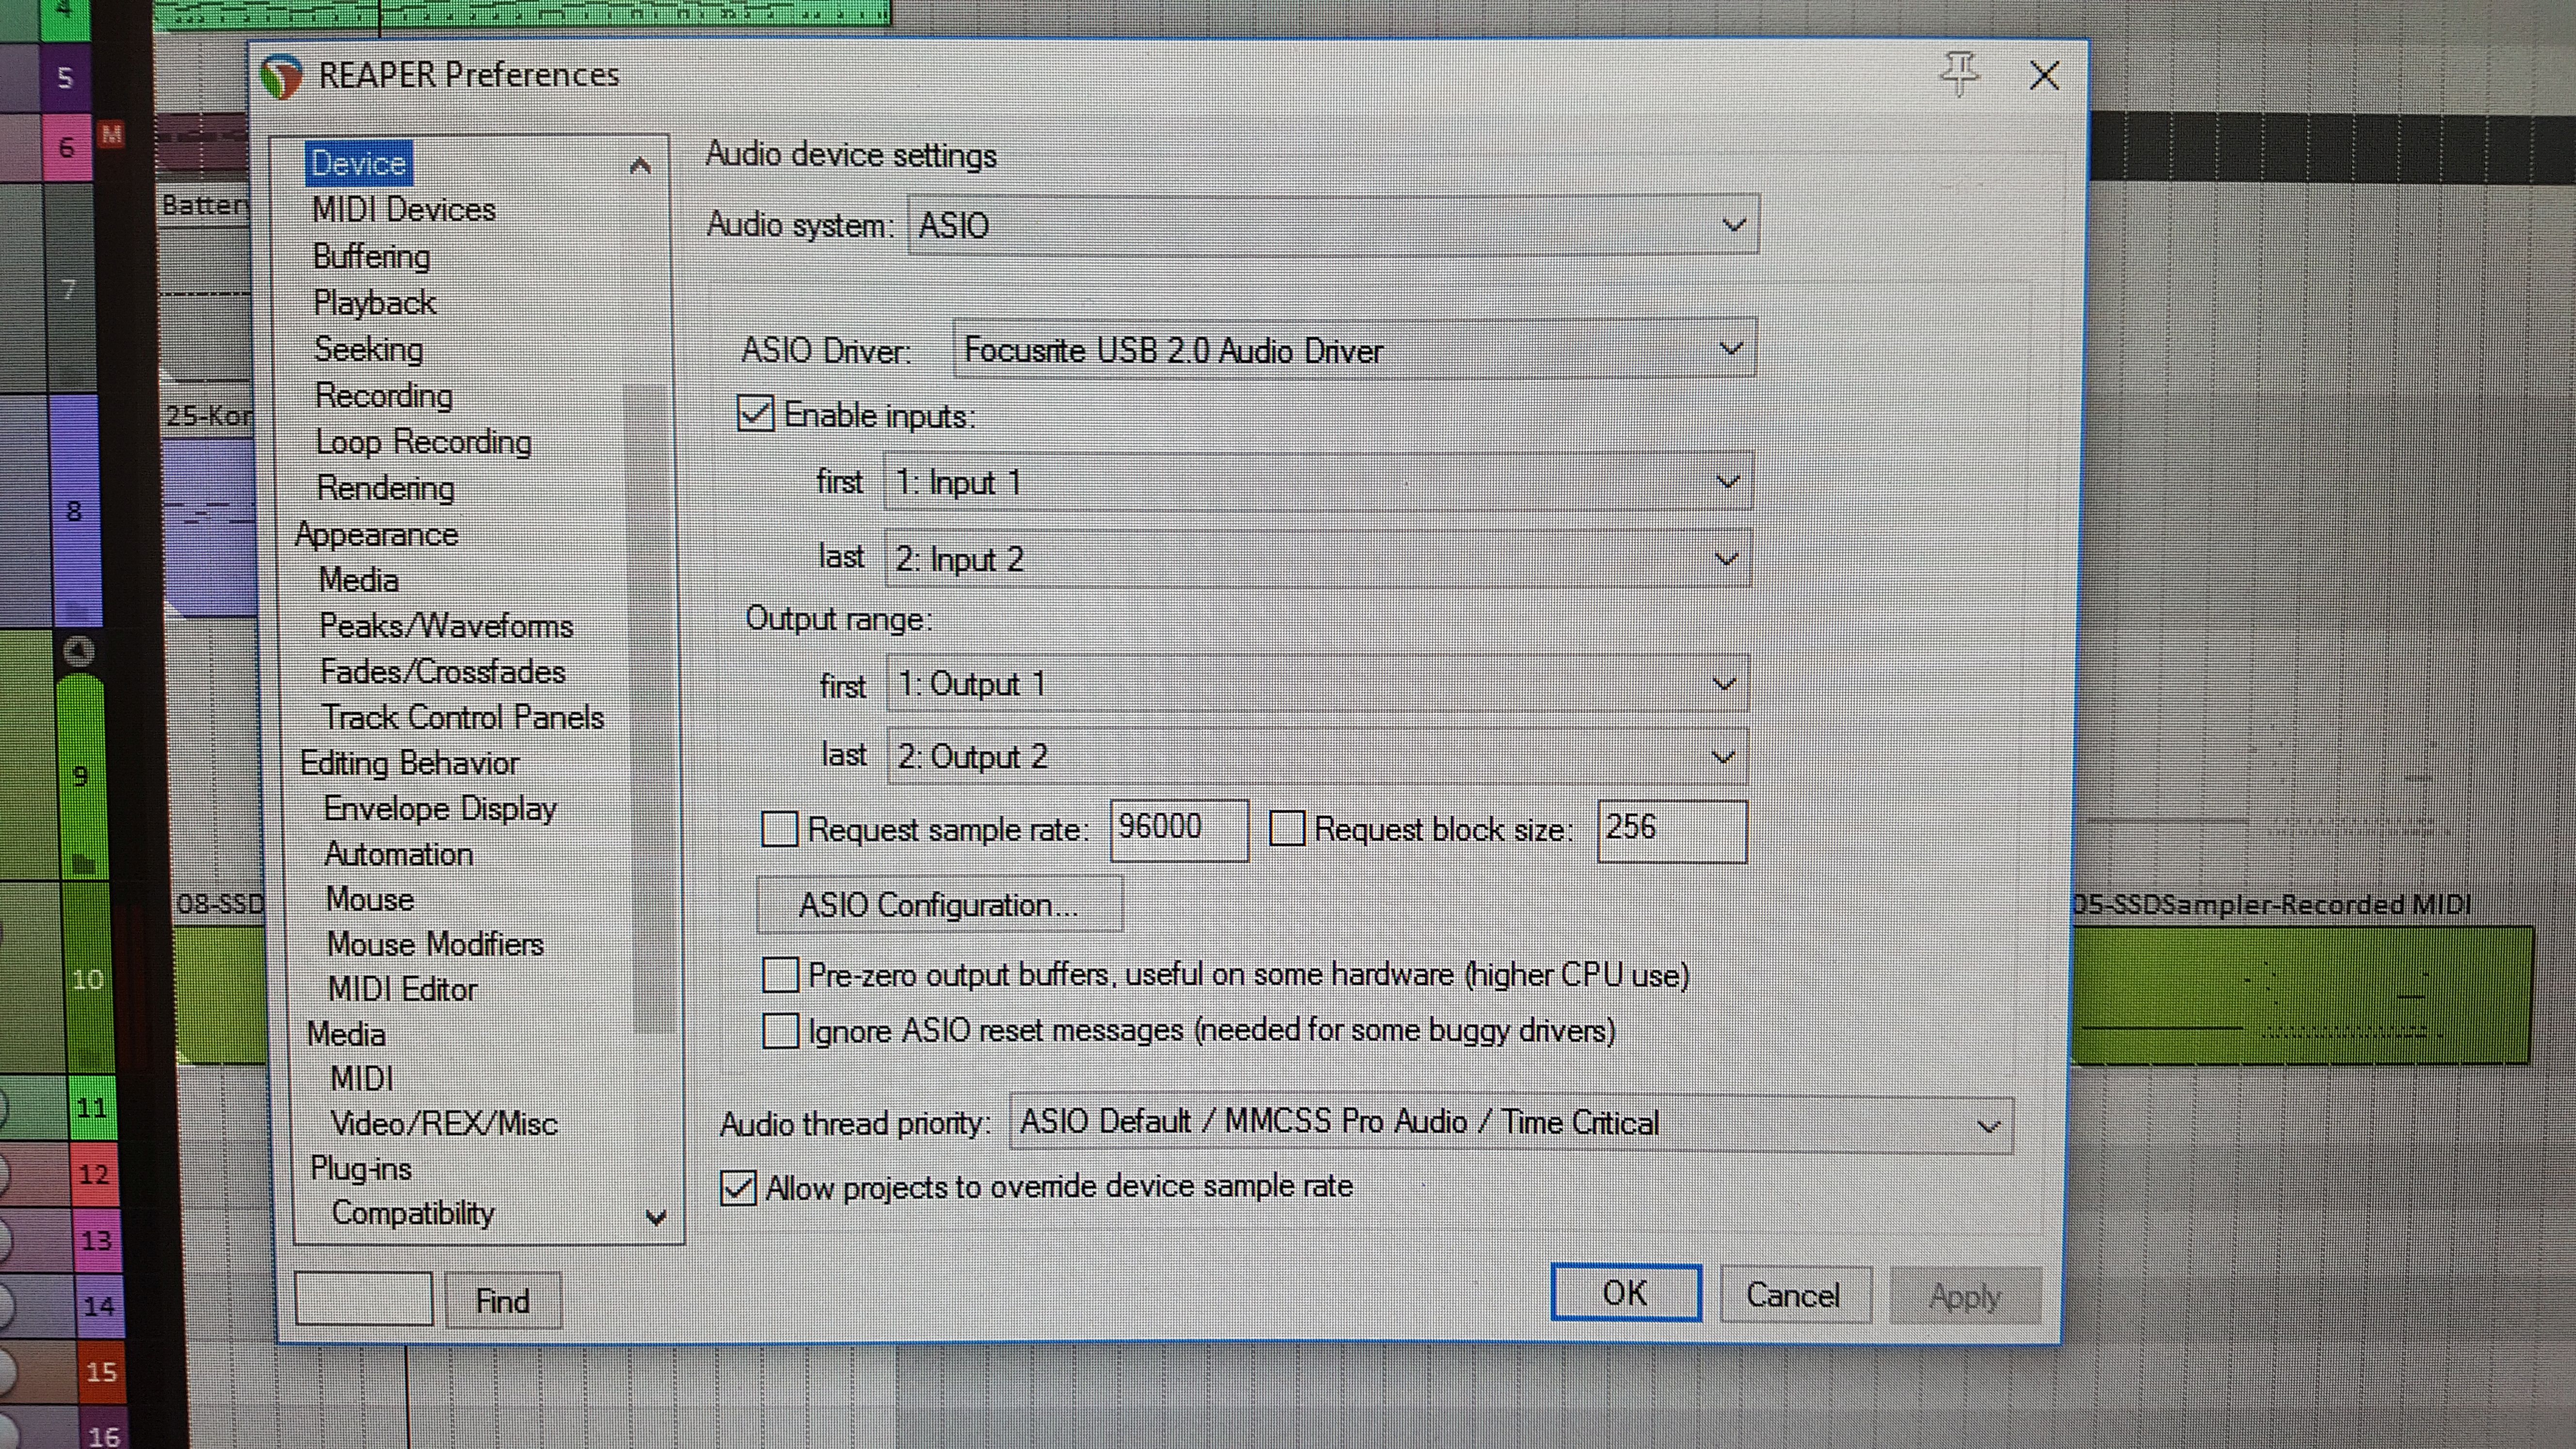The image size is (2576, 1449).
Task: Select MIDI Devices in the preferences tree
Action: 403,210
